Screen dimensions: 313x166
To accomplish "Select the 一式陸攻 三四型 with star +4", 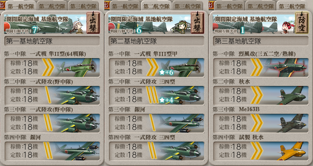I will [x=181, y=96].
